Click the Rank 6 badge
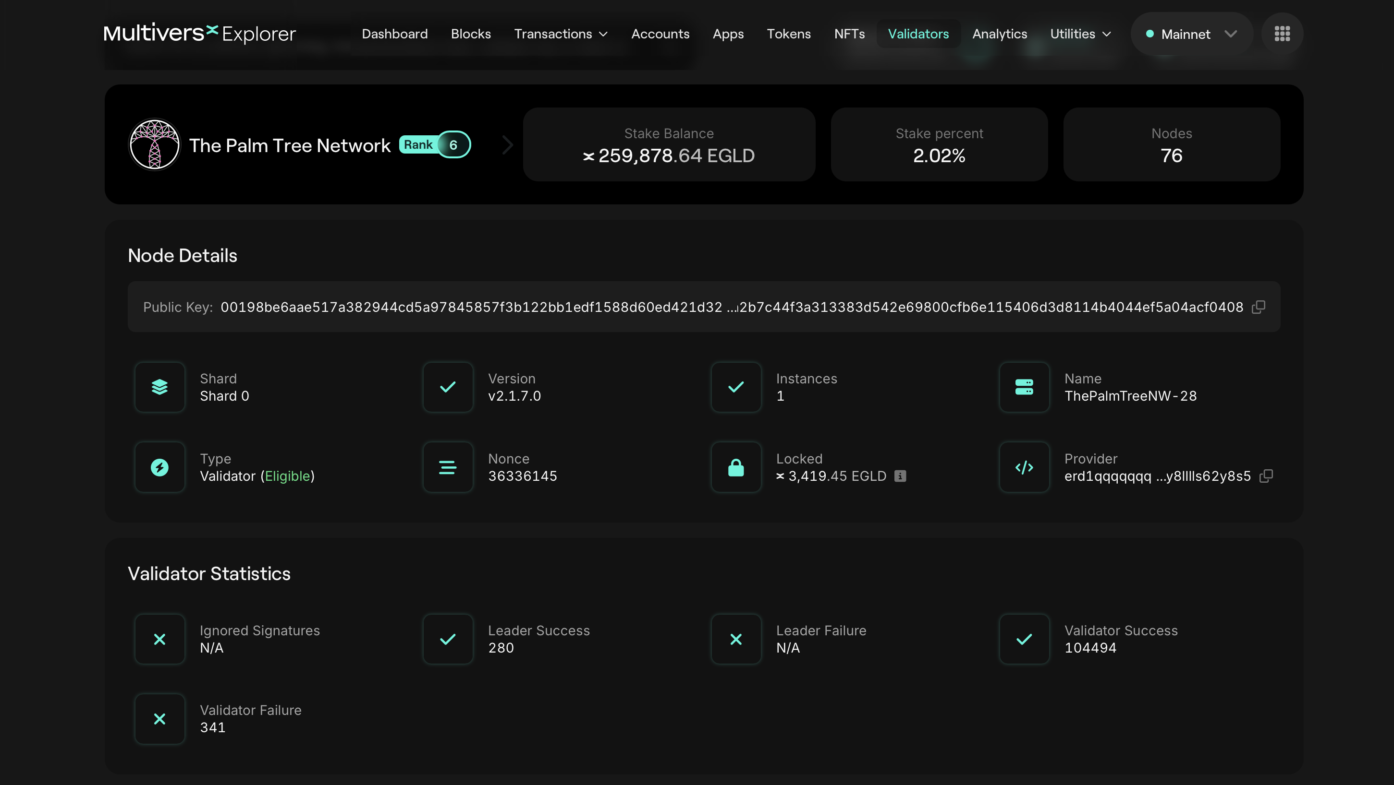 (435, 144)
